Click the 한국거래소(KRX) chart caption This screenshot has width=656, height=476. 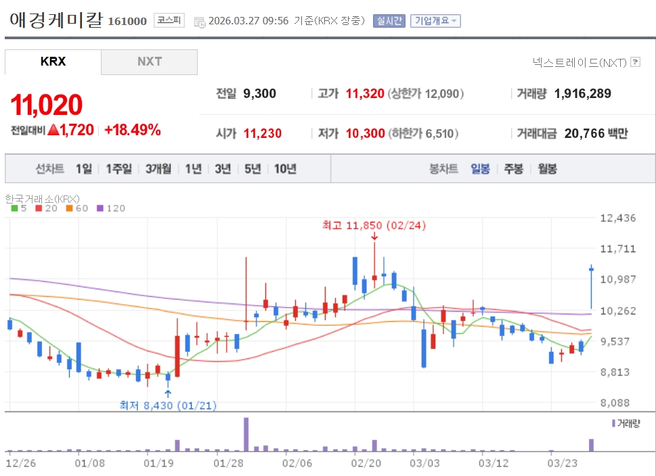click(42, 199)
